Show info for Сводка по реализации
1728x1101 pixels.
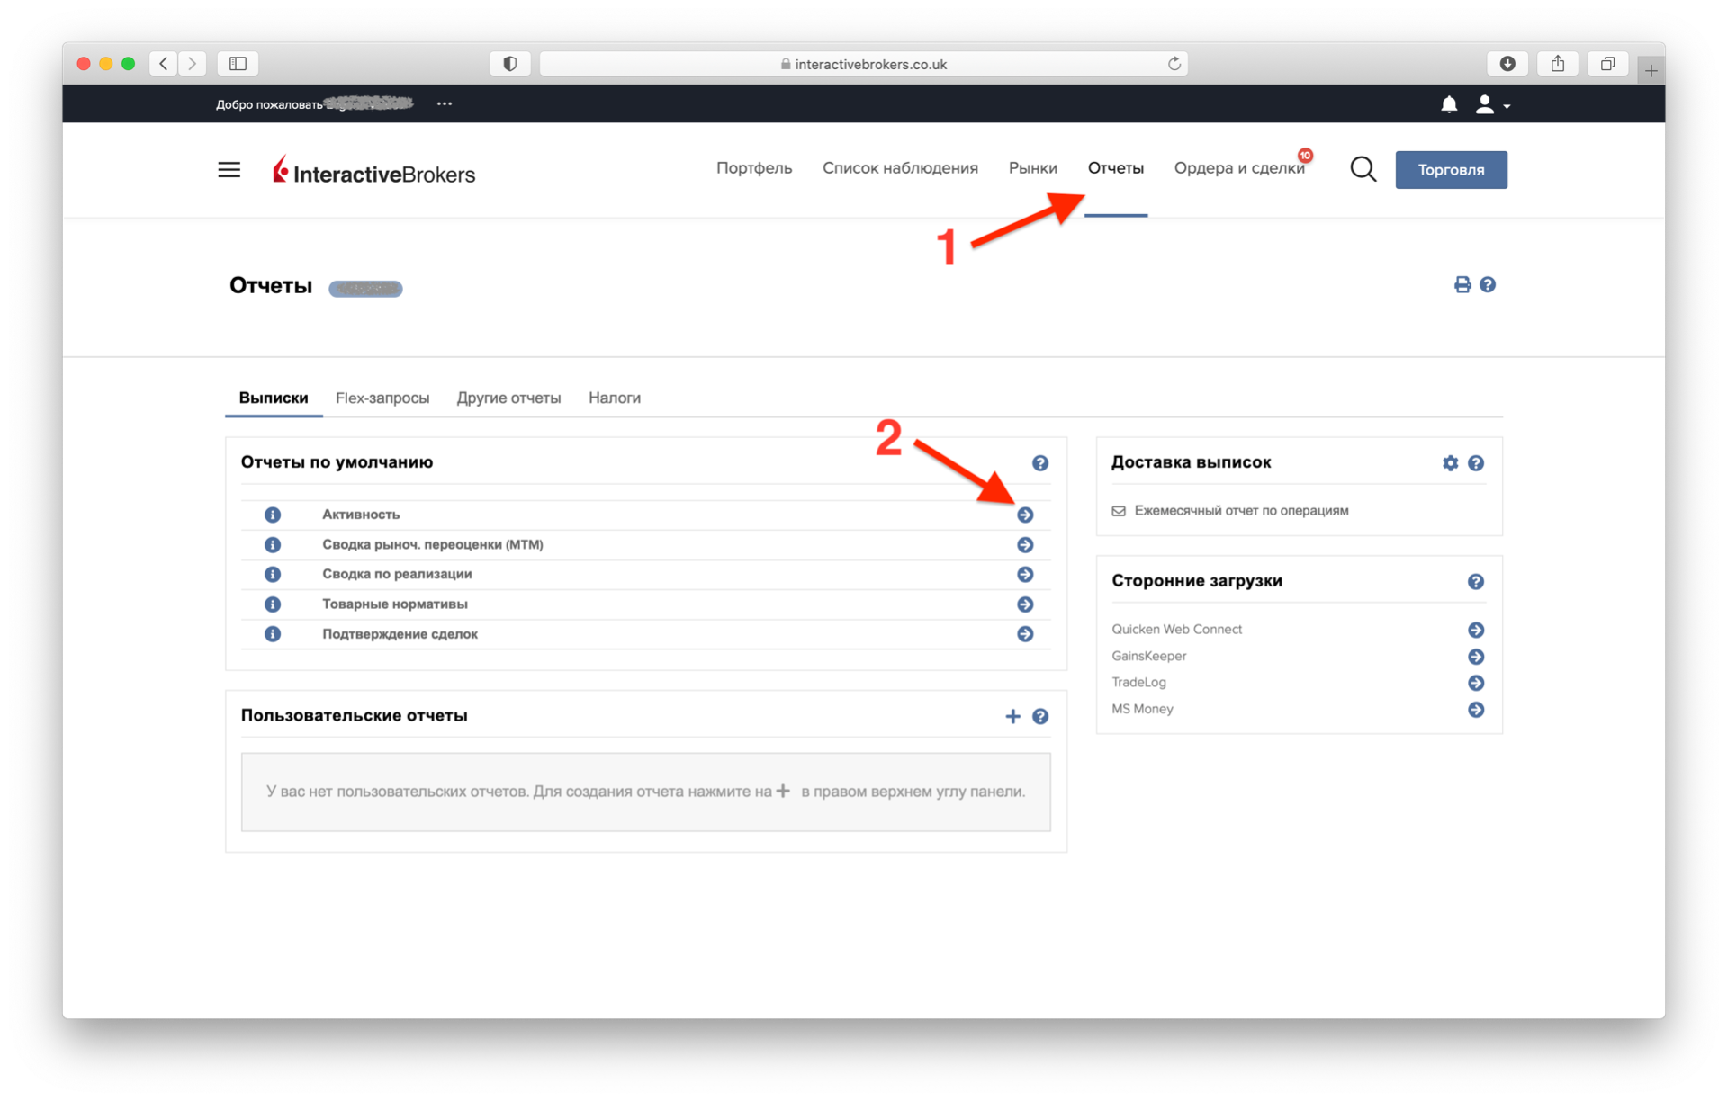[x=273, y=574]
